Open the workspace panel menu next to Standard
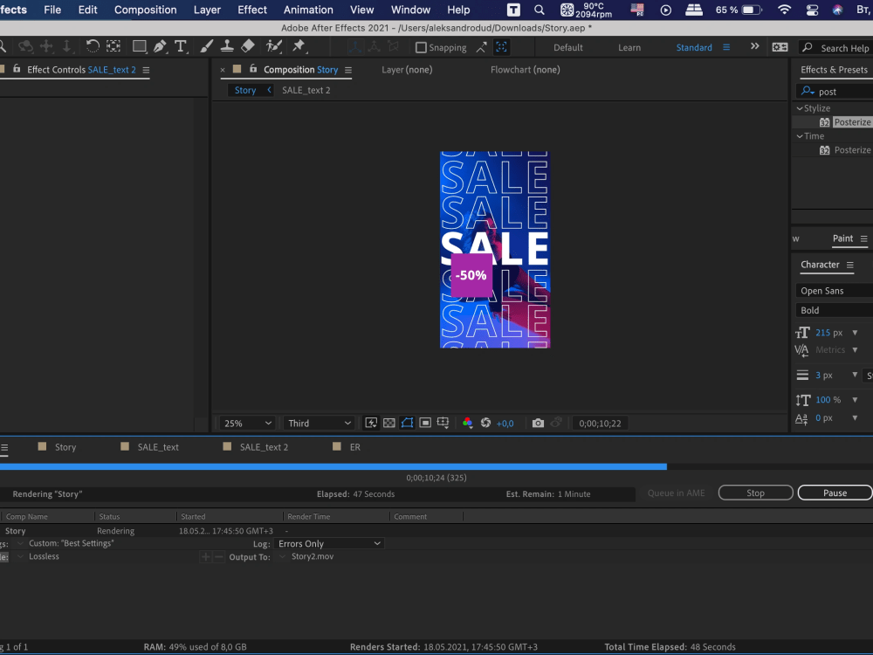This screenshot has height=655, width=873. [726, 47]
